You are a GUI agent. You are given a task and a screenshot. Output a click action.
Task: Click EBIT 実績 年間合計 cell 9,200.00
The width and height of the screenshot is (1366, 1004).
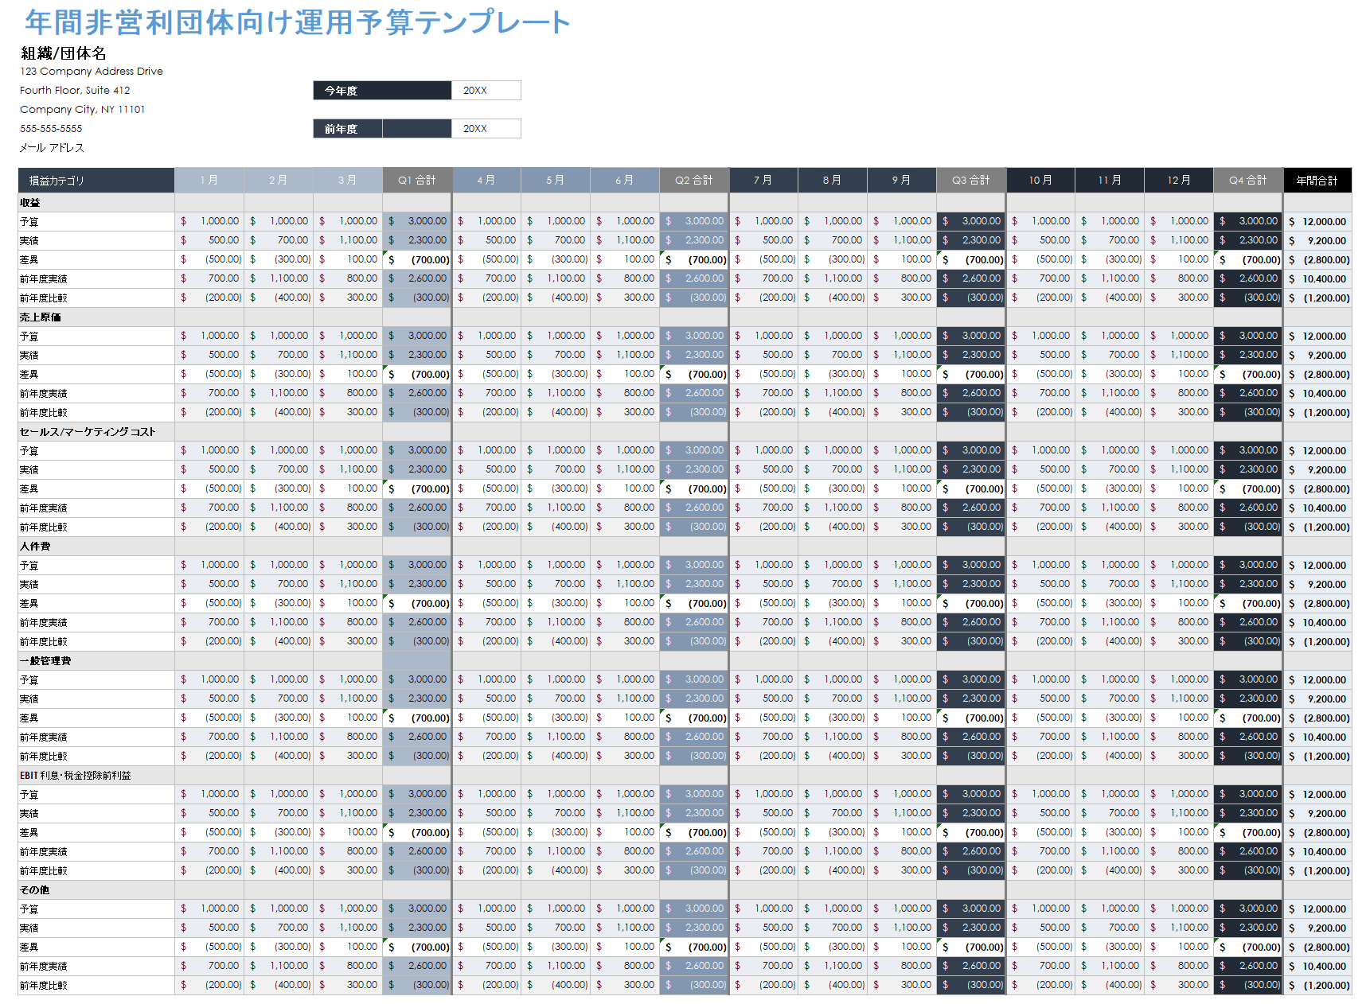[1317, 814]
